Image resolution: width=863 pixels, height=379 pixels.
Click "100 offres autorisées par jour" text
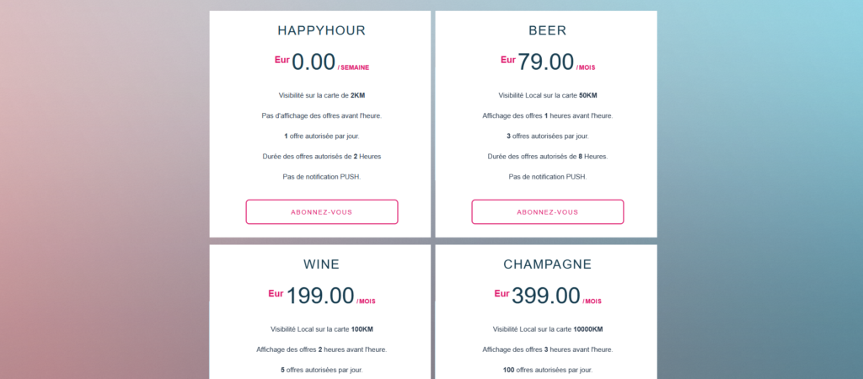tap(547, 369)
